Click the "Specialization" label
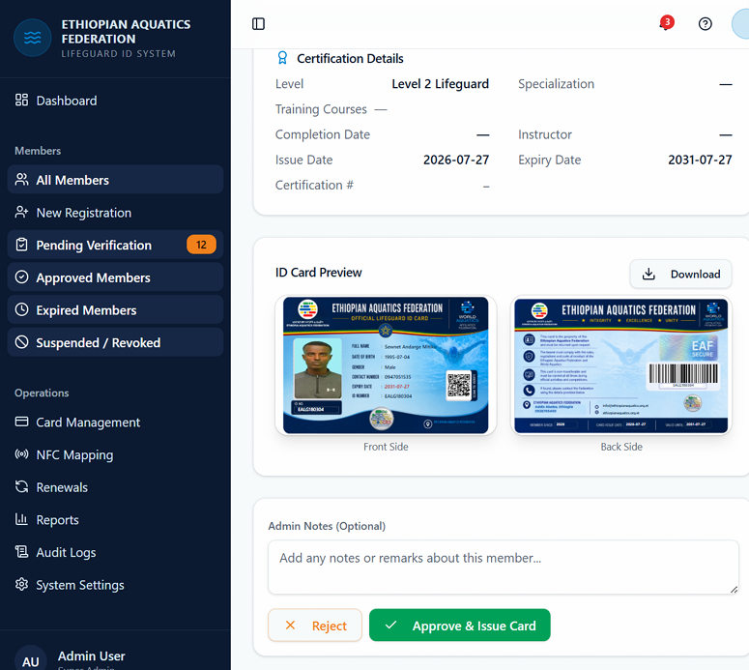 (x=556, y=84)
